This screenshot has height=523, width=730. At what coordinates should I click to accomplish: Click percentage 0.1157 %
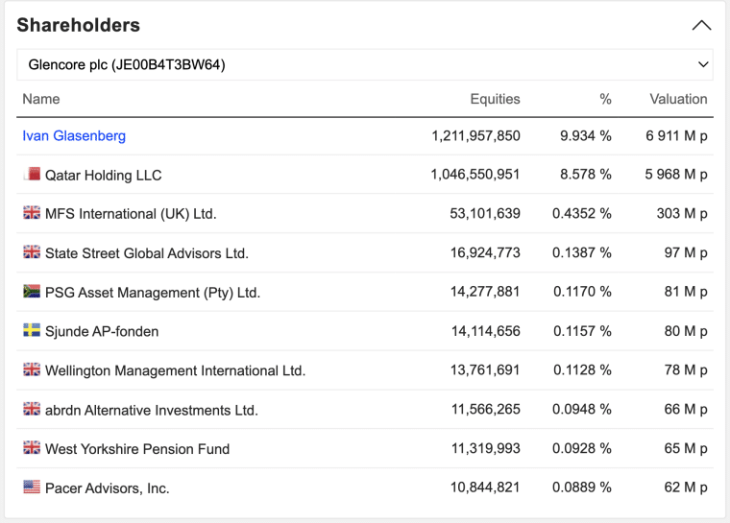(582, 331)
